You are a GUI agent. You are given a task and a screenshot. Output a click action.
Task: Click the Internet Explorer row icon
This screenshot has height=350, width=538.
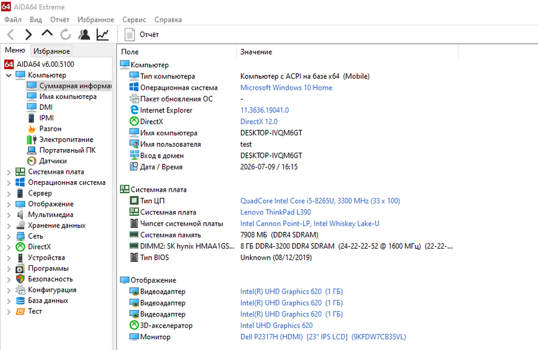134,110
